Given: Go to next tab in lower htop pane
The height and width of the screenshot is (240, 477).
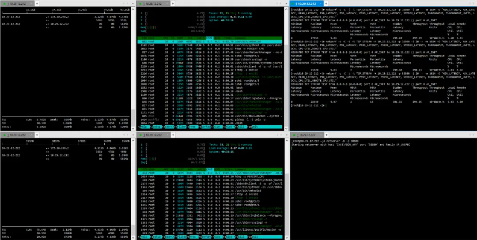Looking at the screenshot, I should point(282,135).
